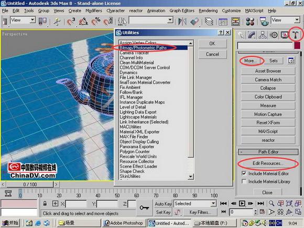Toggle the Percent Snap icon

[x=95, y=21]
